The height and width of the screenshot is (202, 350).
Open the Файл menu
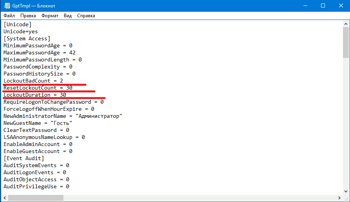[x=9, y=16]
